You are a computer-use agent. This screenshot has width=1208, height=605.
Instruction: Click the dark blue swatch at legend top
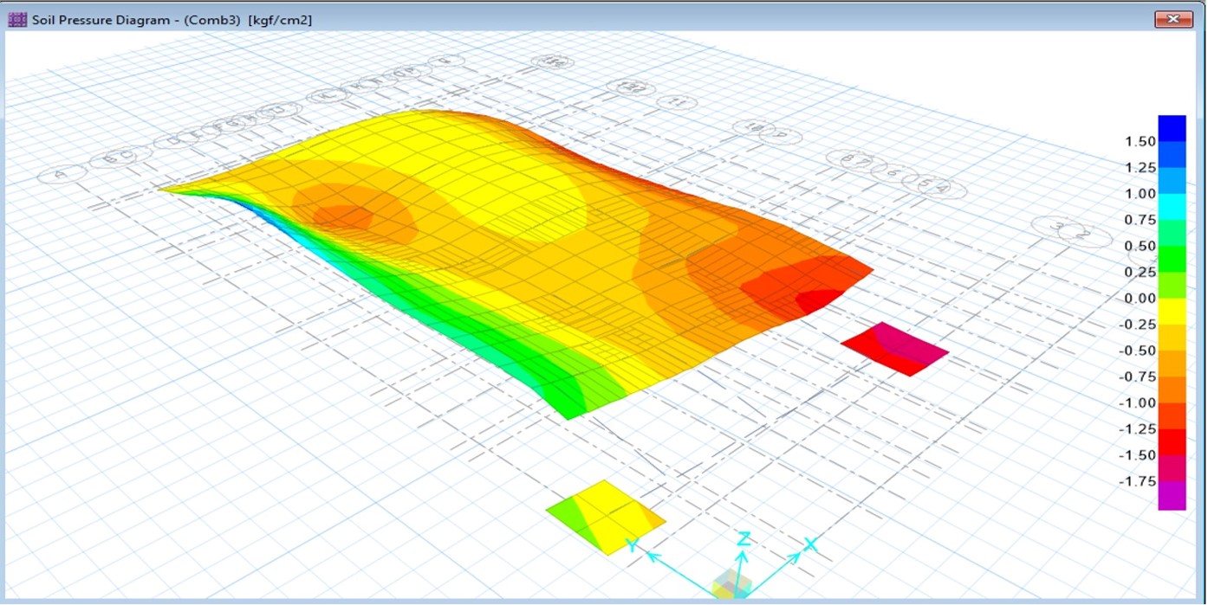tap(1172, 127)
